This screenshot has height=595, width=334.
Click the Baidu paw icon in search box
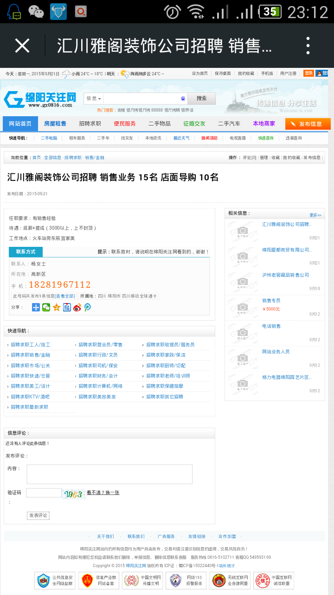[x=183, y=99]
